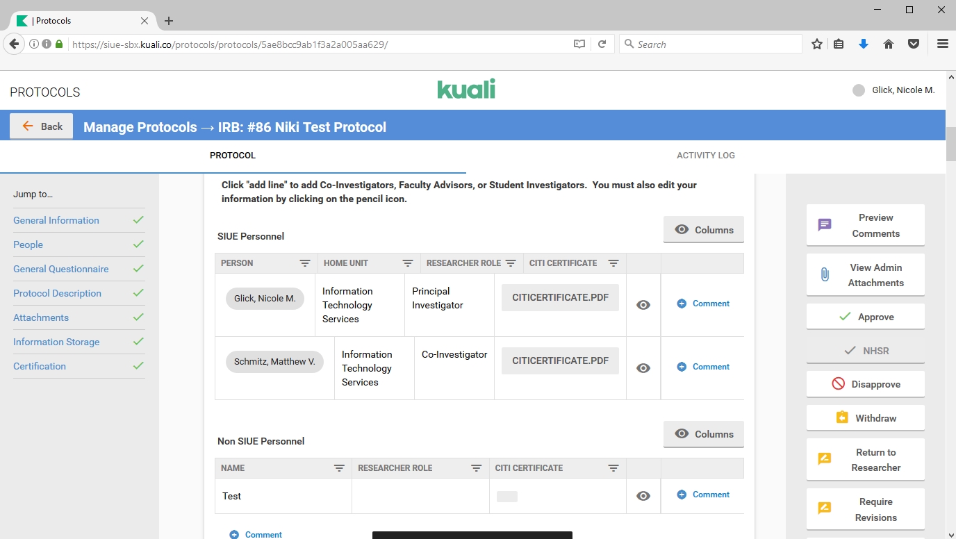956x539 pixels.
Task: Click the Withdraw yellow folder icon
Action: pos(842,418)
